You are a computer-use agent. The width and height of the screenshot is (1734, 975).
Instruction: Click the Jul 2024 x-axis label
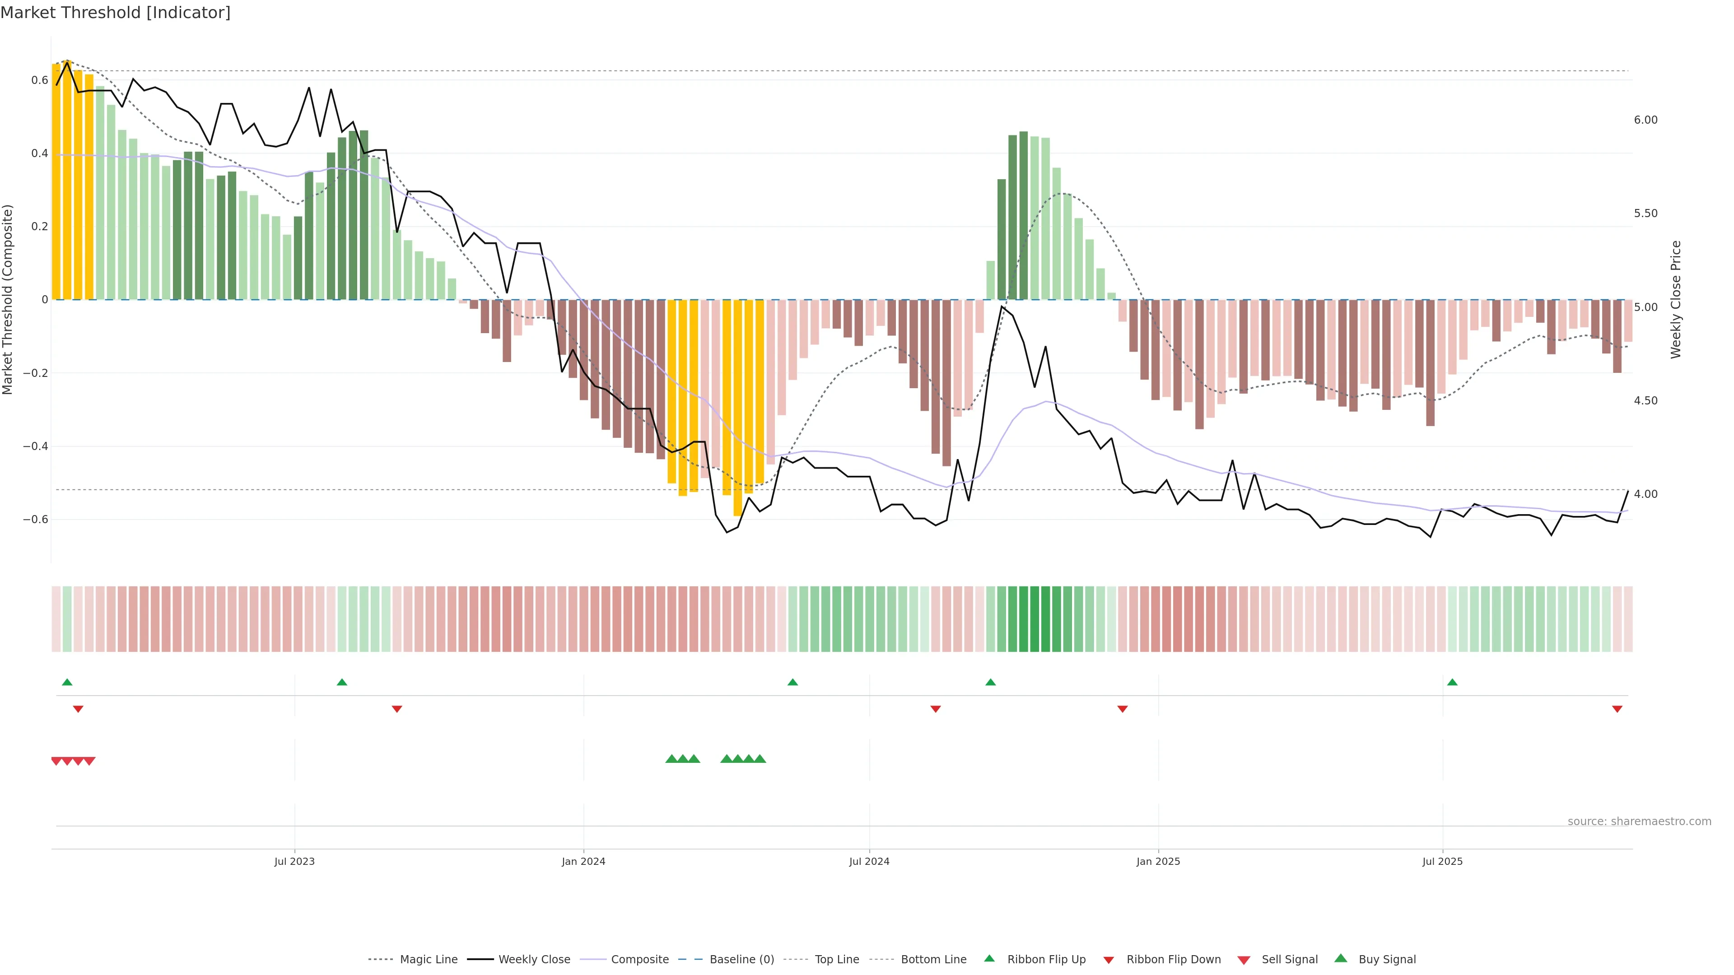click(869, 861)
